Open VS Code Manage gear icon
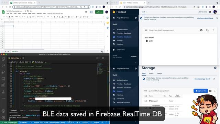The height and width of the screenshot is (124, 220). (x=3, y=117)
